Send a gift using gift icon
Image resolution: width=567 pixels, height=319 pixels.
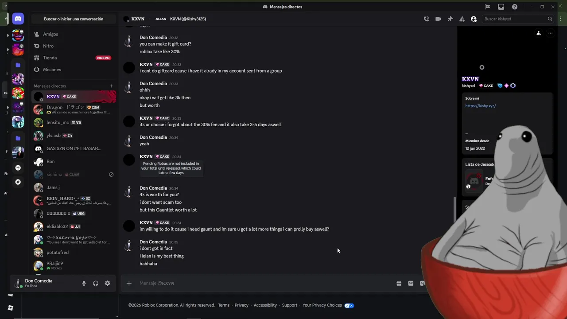pos(399,283)
